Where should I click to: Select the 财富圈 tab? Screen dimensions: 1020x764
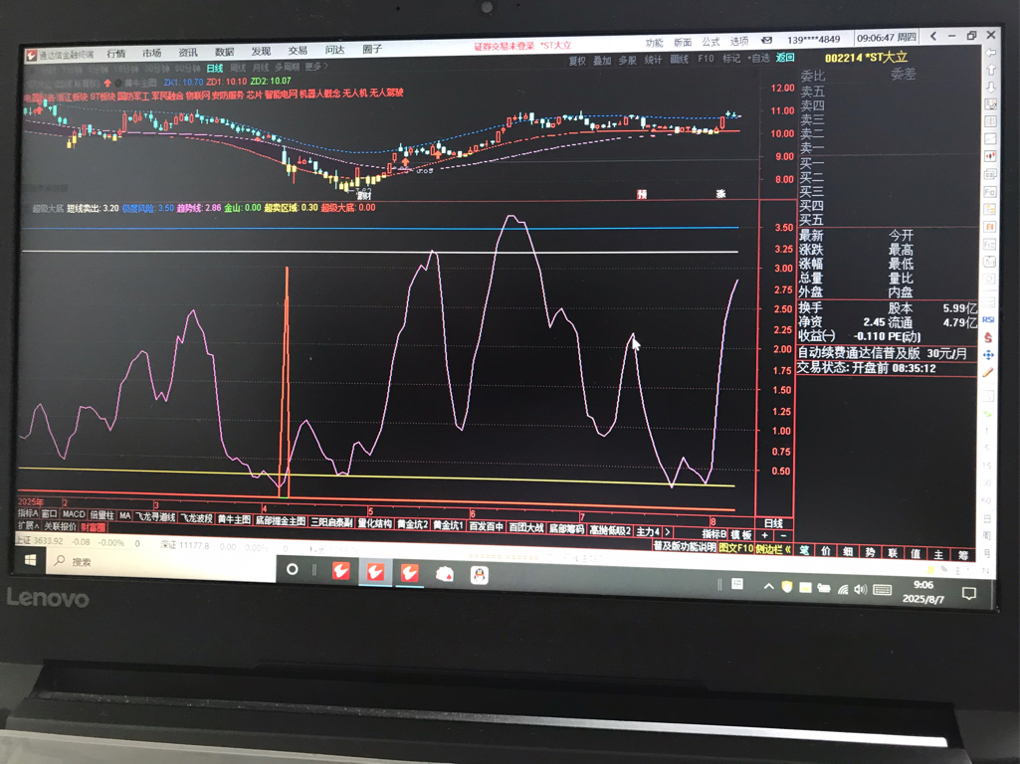[93, 527]
